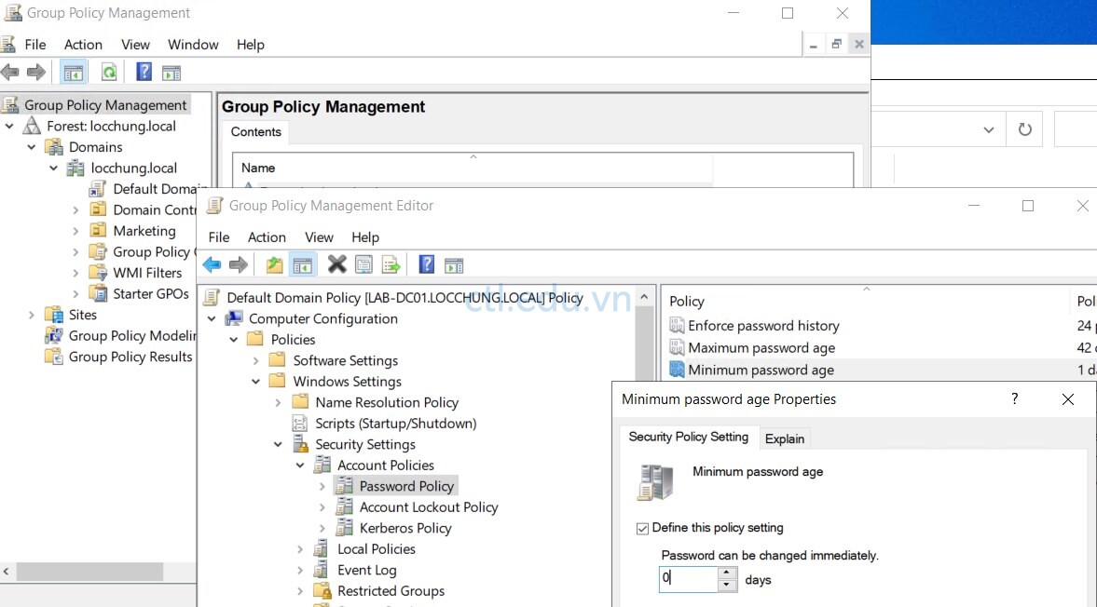The image size is (1097, 607).
Task: Click the up-one-level folder icon in Editor toolbar
Action: (x=274, y=264)
